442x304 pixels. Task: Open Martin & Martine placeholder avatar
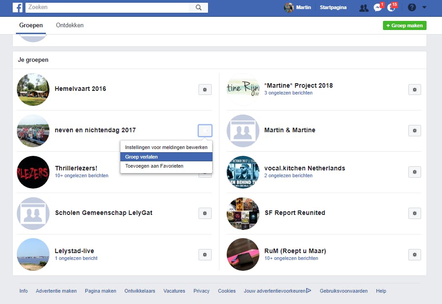pos(243,131)
